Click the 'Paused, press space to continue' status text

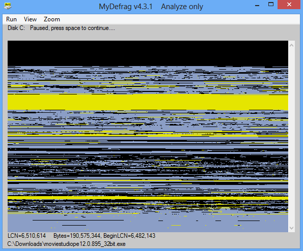pos(72,28)
